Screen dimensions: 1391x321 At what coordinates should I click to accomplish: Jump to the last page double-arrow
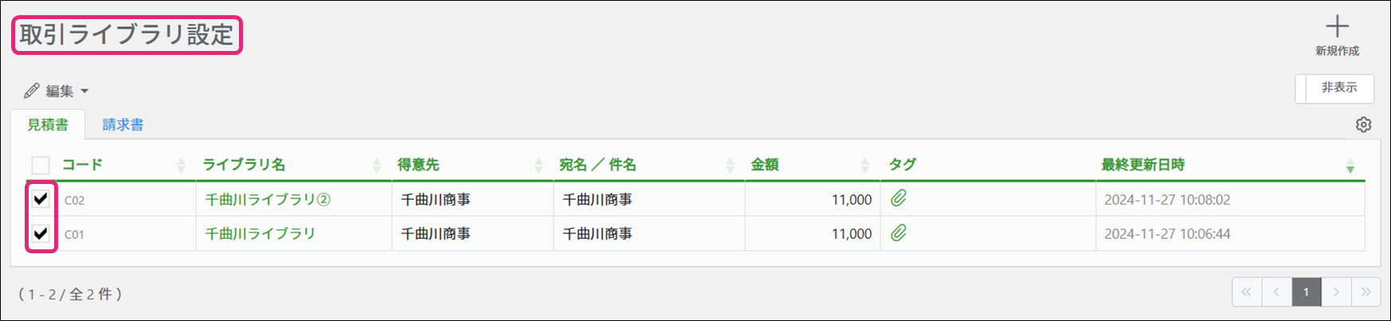[1366, 292]
